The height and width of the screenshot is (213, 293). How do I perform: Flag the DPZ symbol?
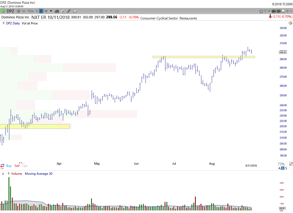pyautogui.click(x=266, y=11)
